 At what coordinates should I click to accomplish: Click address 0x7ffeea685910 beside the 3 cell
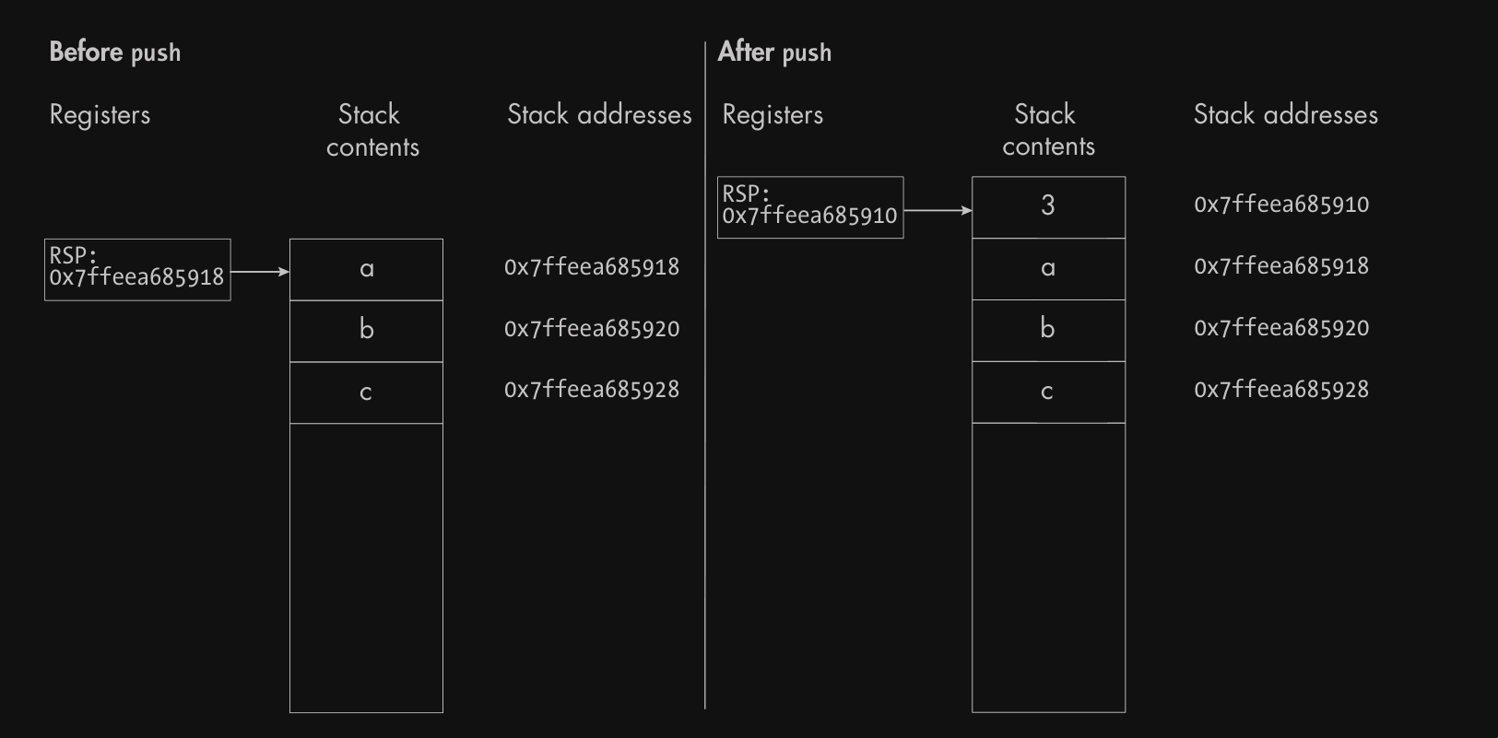click(1281, 205)
